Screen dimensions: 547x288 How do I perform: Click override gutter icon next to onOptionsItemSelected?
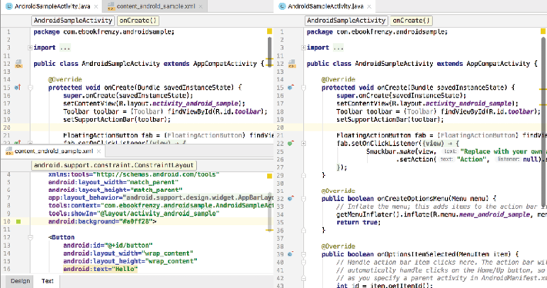pos(290,254)
